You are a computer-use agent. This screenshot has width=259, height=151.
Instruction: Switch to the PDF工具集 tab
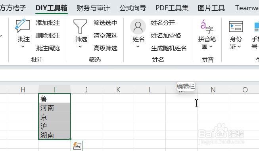pyautogui.click(x=172, y=8)
